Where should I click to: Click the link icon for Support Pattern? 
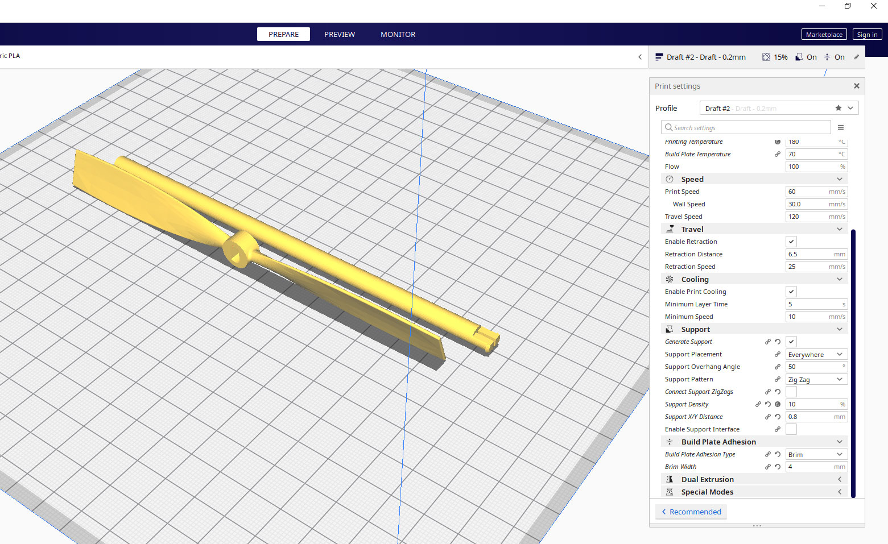[778, 379]
